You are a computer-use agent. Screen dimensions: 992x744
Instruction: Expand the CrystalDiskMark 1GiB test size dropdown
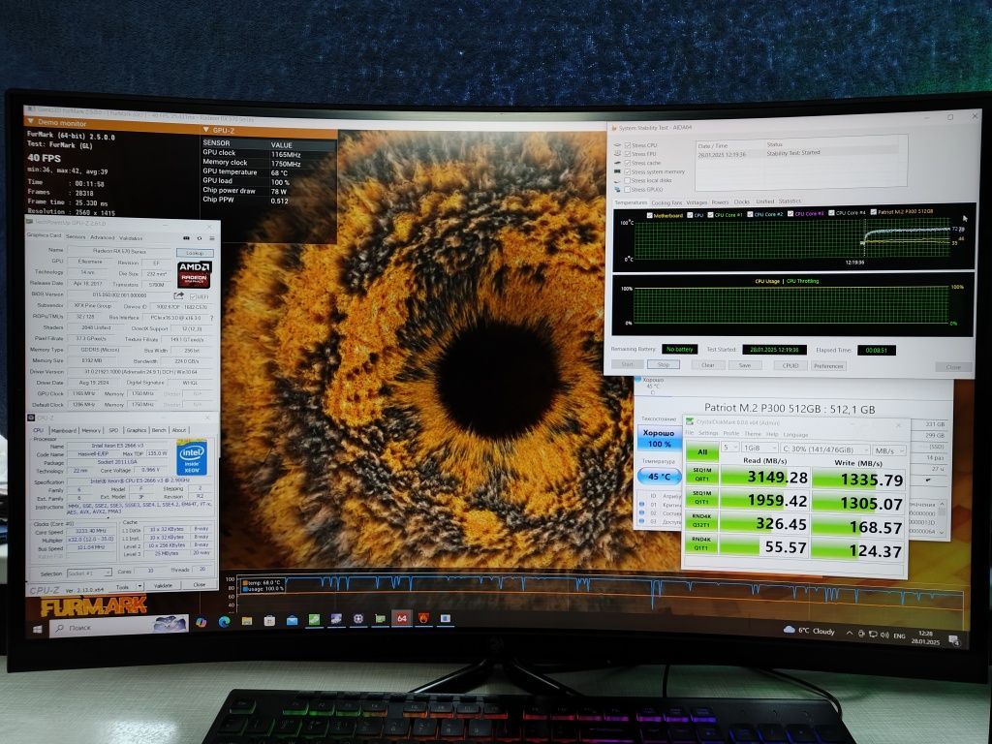pos(759,448)
